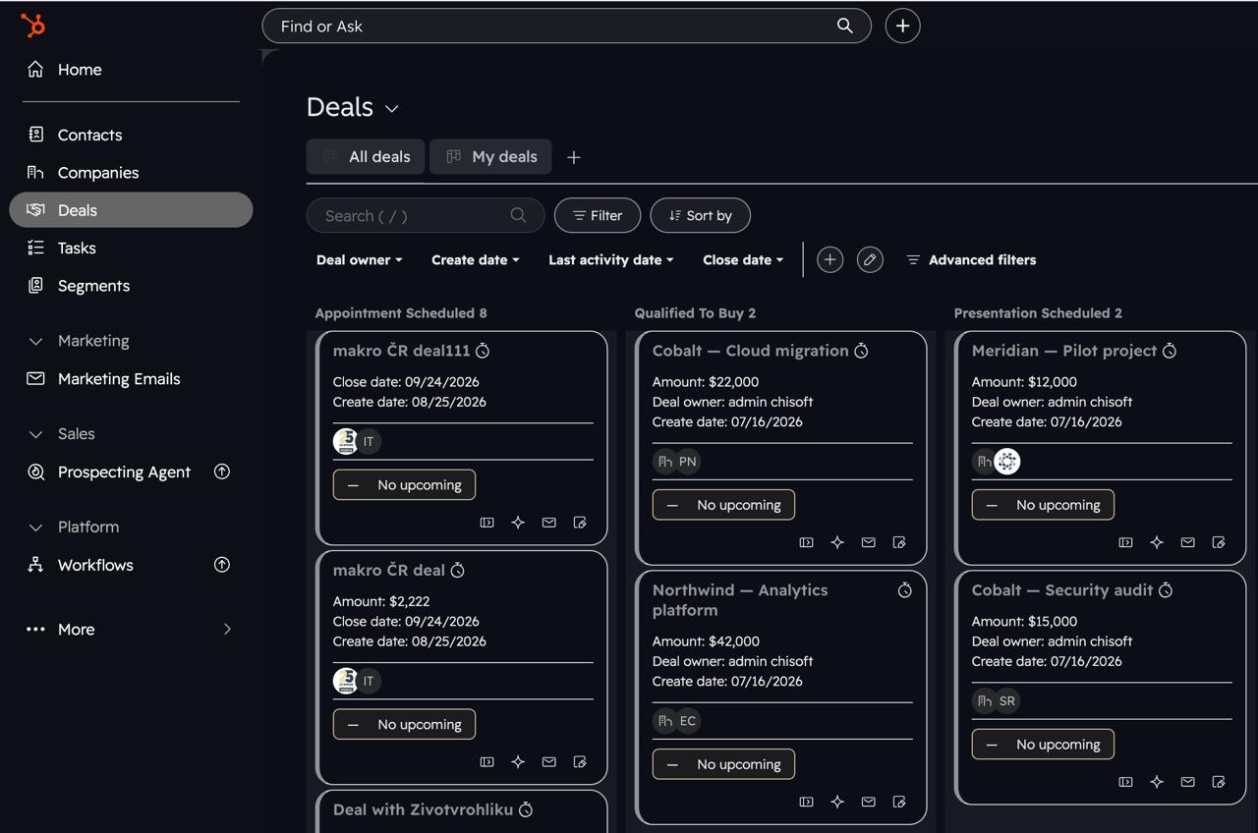Click the timer icon on Northwind — Analytics platform
This screenshot has height=833, width=1258.
[x=905, y=590]
